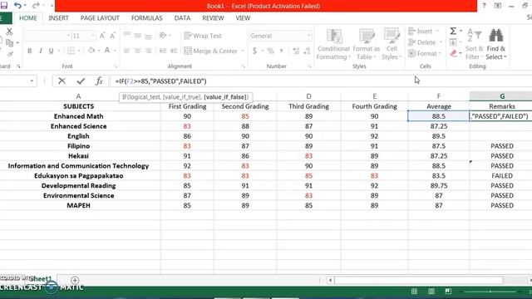Select column F header
The width and height of the screenshot is (532, 299).
[x=439, y=96]
